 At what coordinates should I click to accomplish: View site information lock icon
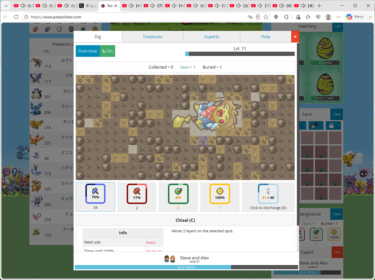[x=26, y=17]
